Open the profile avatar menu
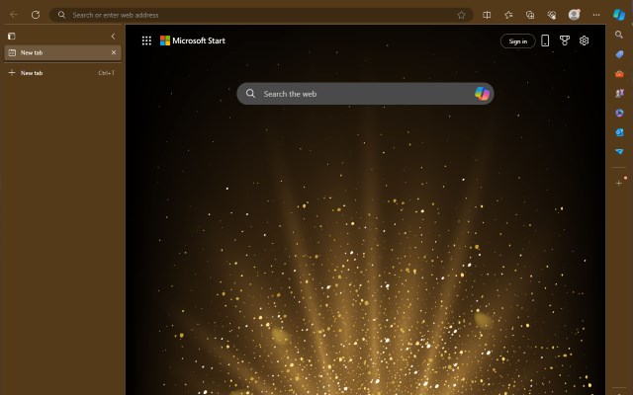The width and height of the screenshot is (633, 395). coord(574,15)
